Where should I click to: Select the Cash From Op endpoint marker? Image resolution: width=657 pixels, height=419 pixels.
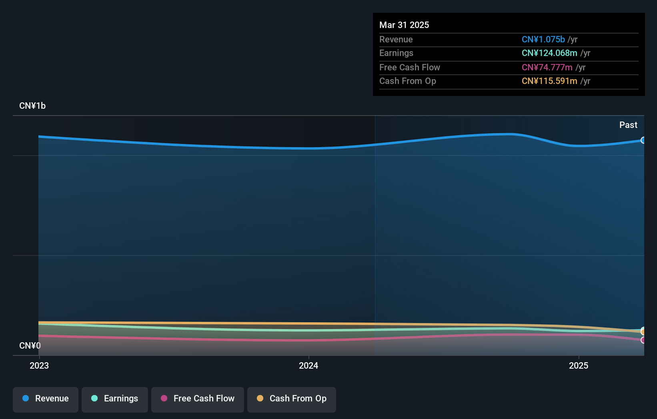click(643, 332)
